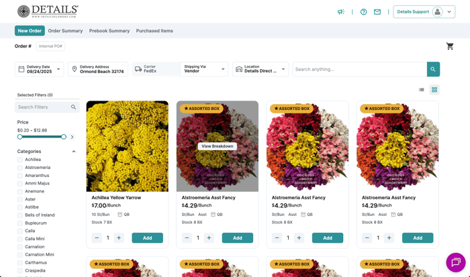470x277 pixels.
Task: Go to the Order Summary tab
Action: point(65,31)
